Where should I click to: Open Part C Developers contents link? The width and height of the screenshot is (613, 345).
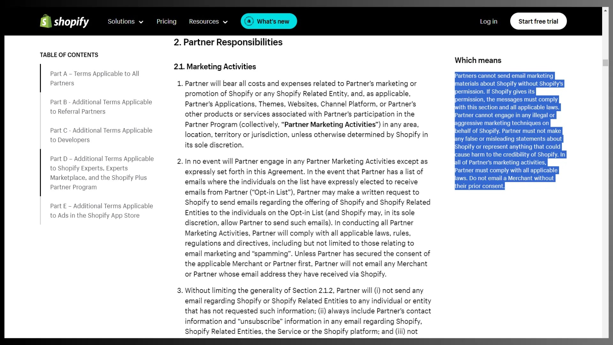pyautogui.click(x=101, y=135)
